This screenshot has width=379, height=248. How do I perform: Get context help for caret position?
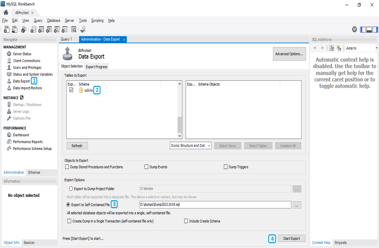(x=332, y=48)
